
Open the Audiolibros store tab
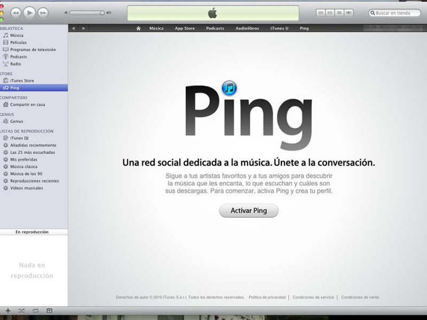[247, 28]
